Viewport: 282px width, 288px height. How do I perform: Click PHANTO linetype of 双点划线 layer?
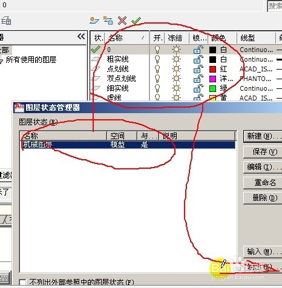tap(255, 79)
